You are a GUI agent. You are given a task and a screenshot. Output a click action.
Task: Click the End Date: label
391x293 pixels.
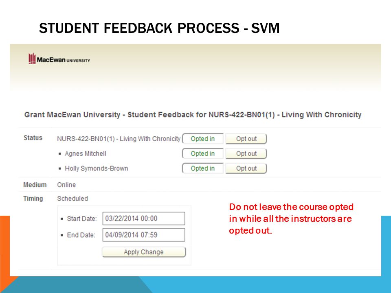pos(81,235)
